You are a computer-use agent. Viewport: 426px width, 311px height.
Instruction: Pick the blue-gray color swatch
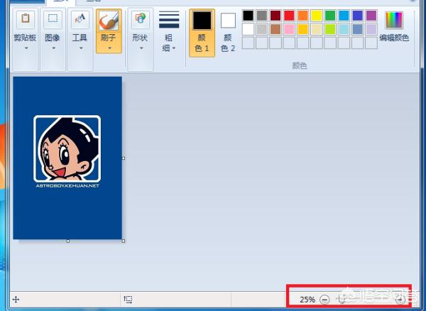pos(357,29)
